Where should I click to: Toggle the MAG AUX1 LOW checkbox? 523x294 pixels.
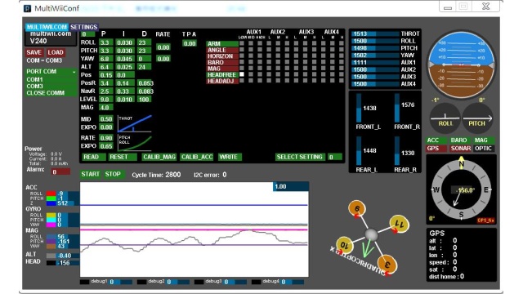tap(242, 69)
